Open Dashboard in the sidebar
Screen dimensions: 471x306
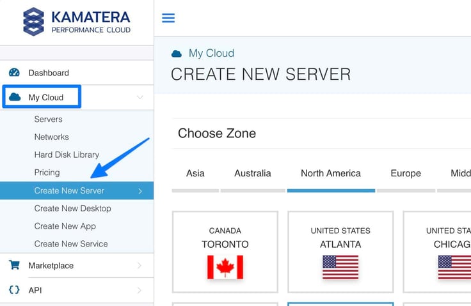pyautogui.click(x=77, y=73)
